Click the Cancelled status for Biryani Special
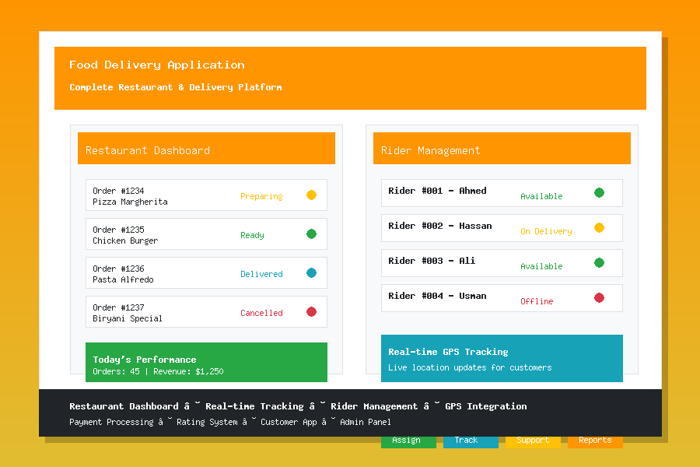700x467 pixels. point(261,313)
